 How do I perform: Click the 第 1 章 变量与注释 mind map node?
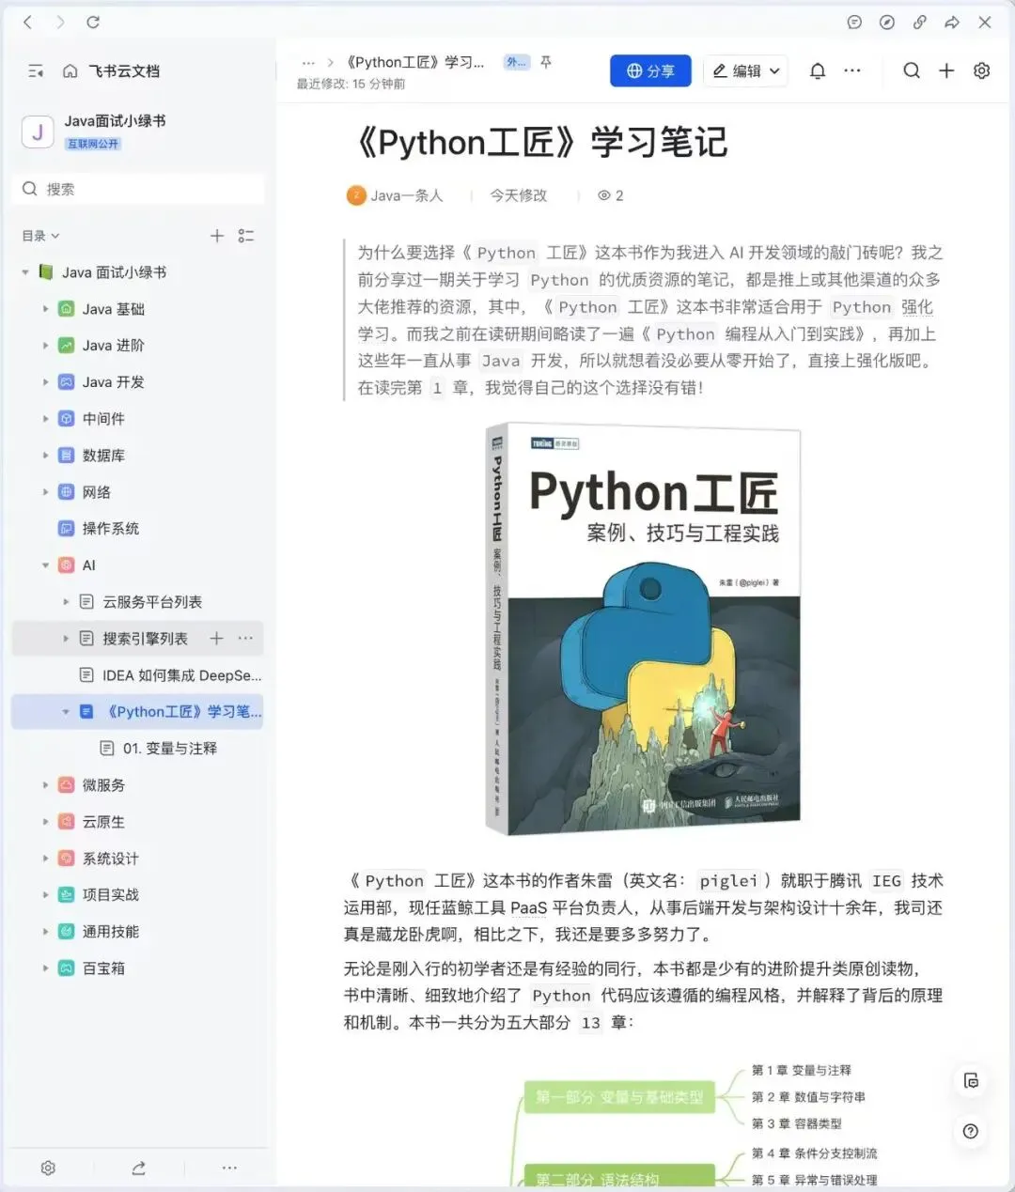(x=801, y=1070)
